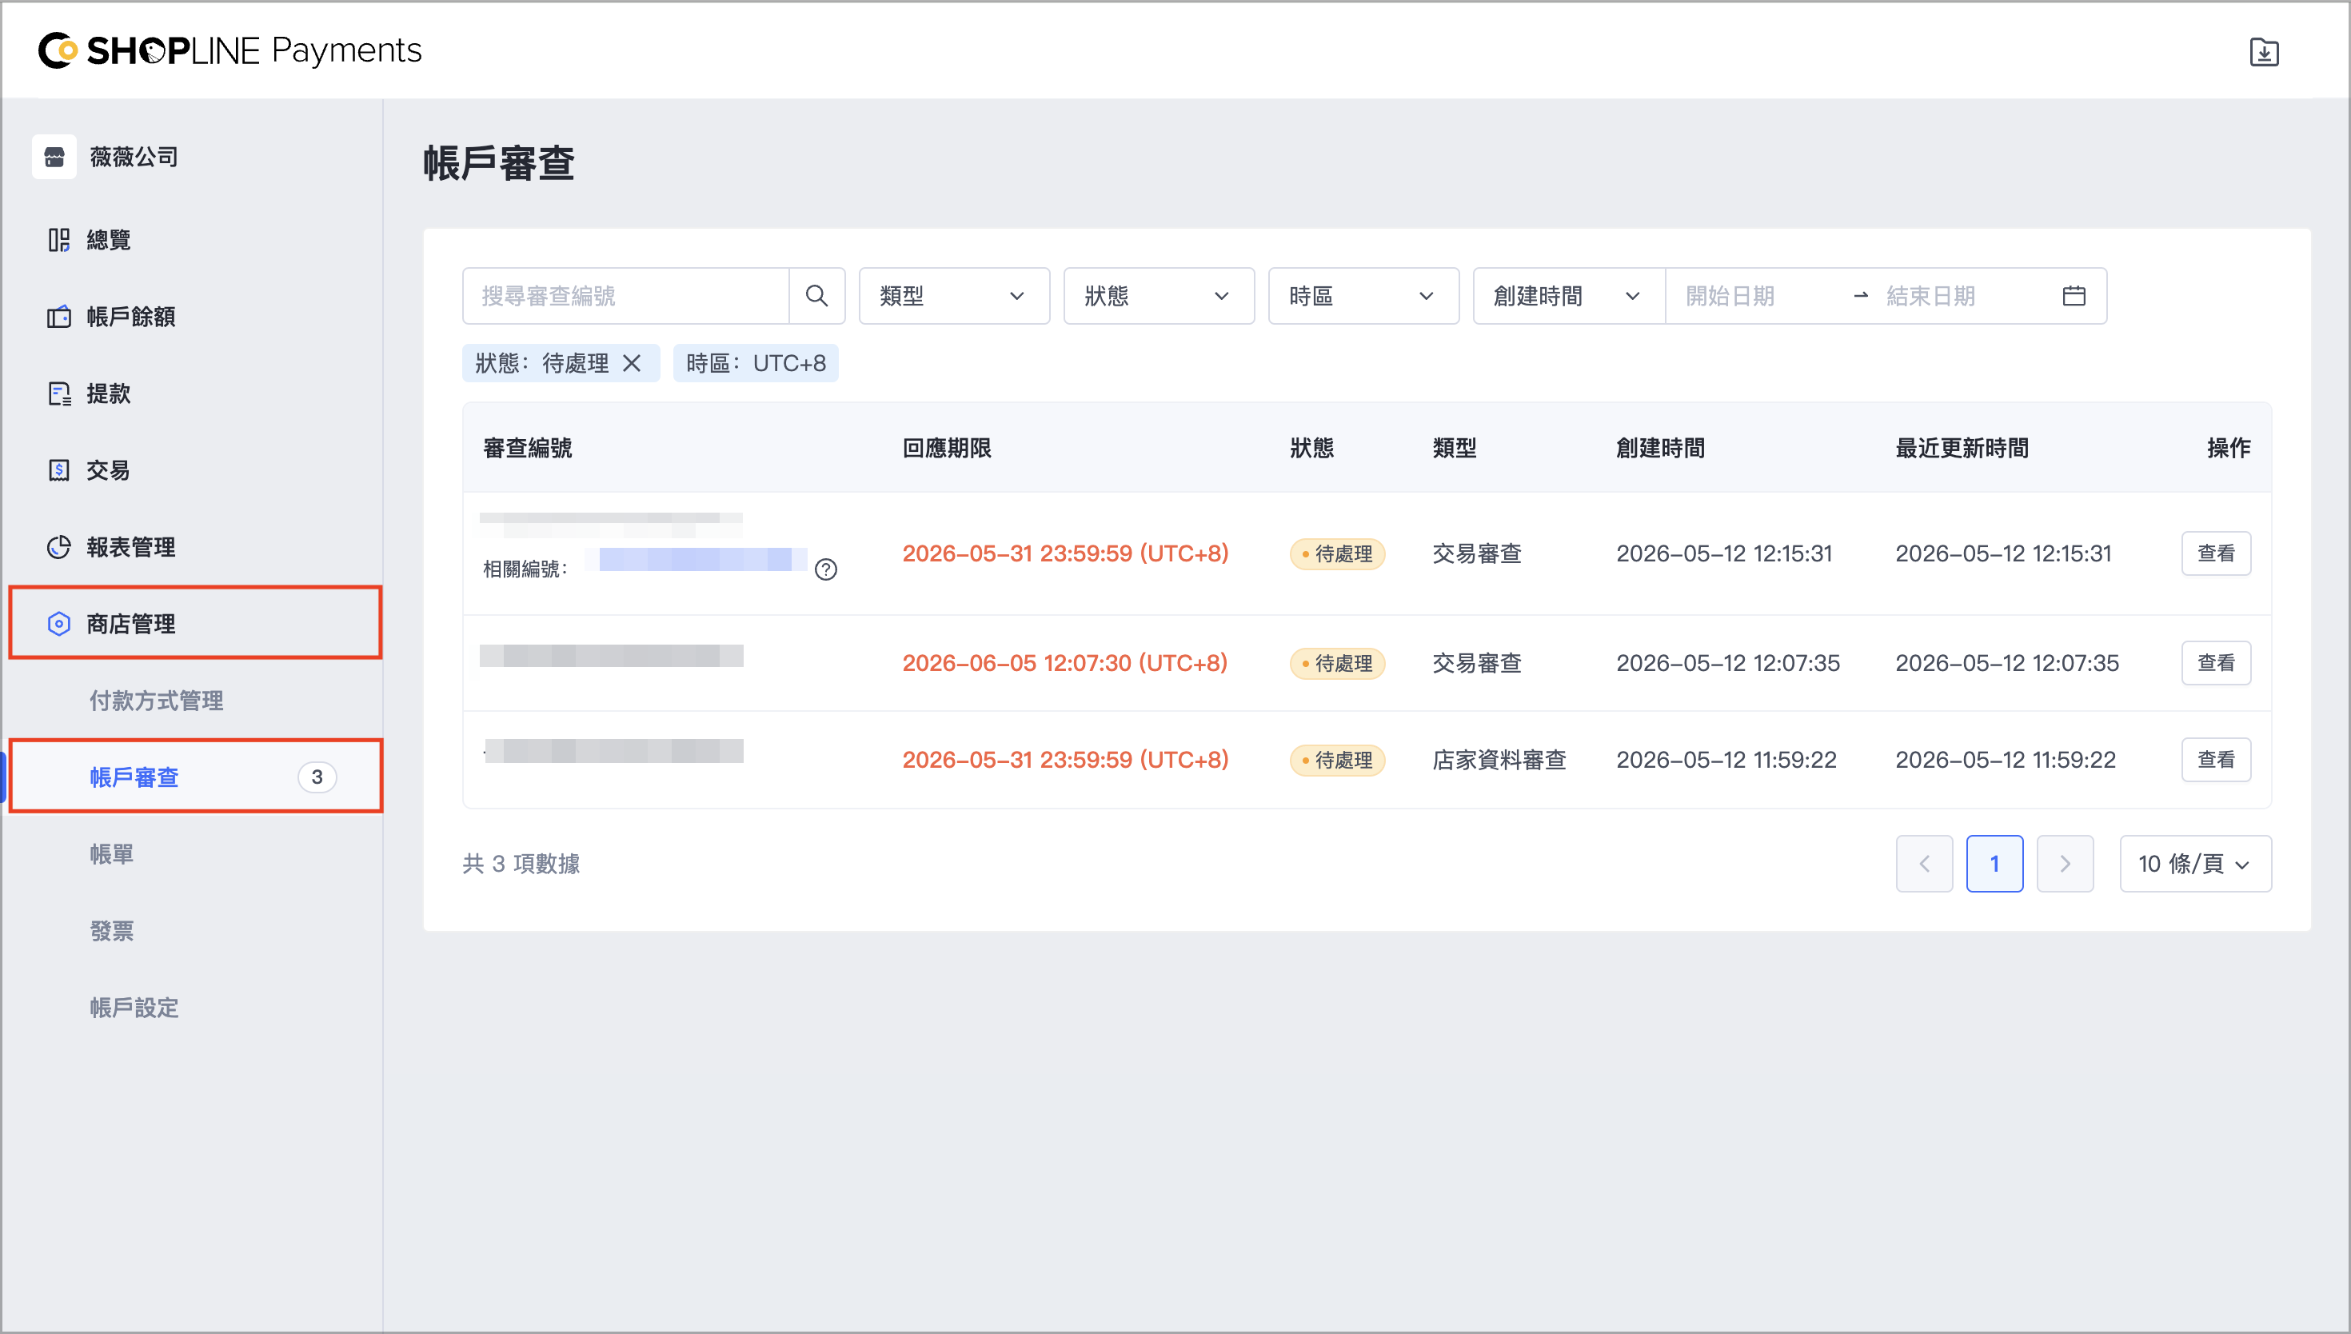Open 付款方式管理 submenu item
This screenshot has height=1334, width=2351.
(157, 701)
